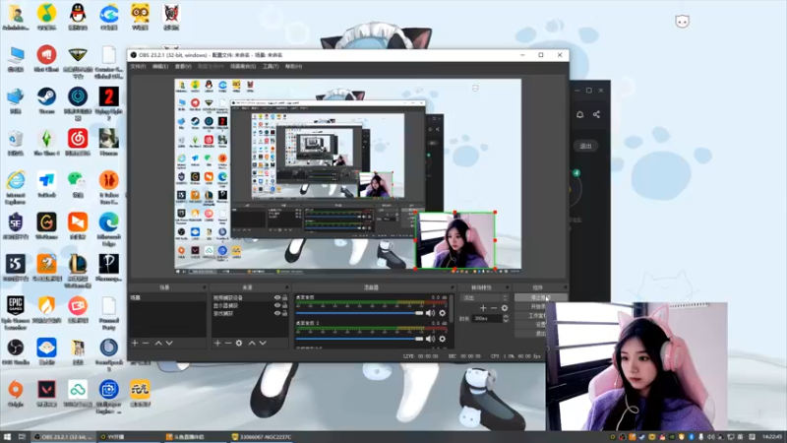
Task: Open the 文件(F) menu
Action: (x=138, y=66)
